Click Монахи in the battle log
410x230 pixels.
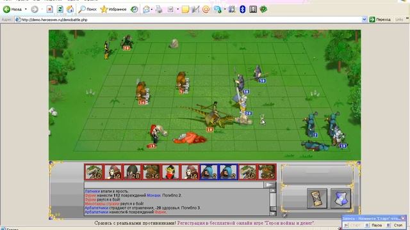tap(154, 195)
